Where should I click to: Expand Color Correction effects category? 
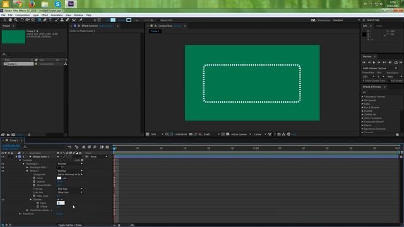[362, 118]
